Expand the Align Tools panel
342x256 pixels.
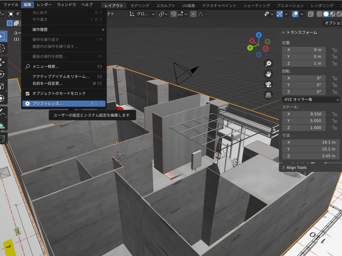pyautogui.click(x=296, y=168)
